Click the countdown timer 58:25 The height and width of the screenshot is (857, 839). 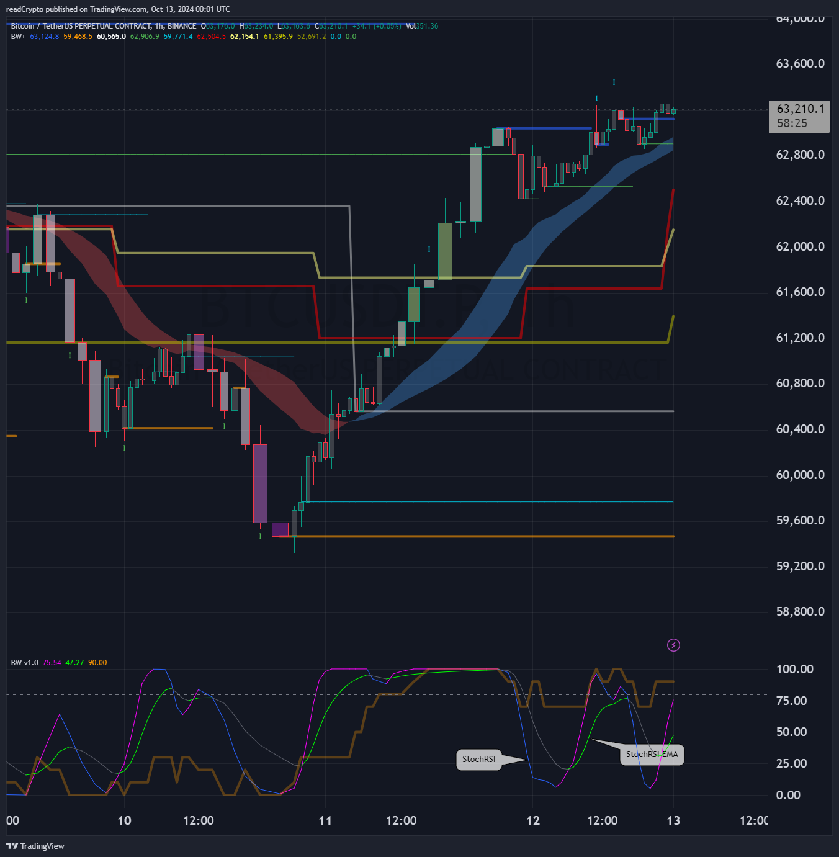tap(792, 123)
